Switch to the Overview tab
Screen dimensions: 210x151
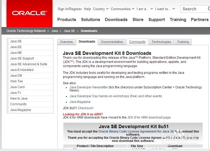(x=66, y=42)
